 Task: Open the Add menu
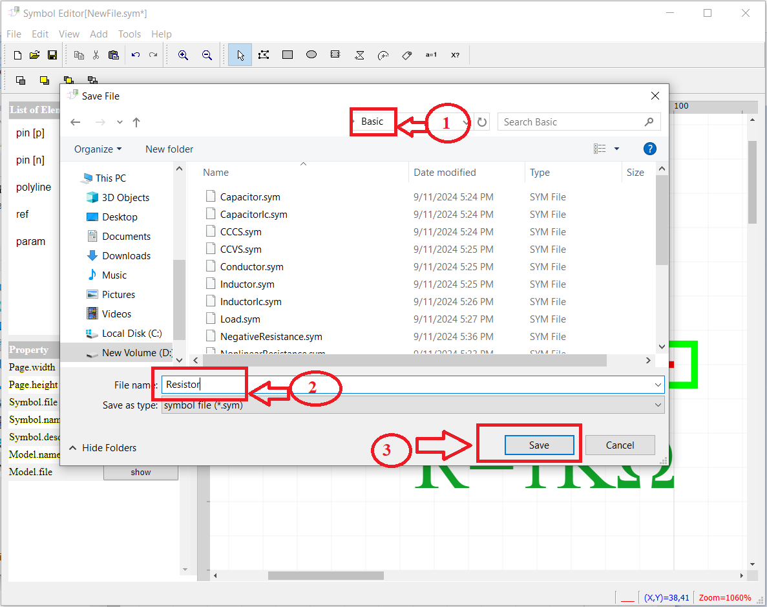click(x=99, y=34)
